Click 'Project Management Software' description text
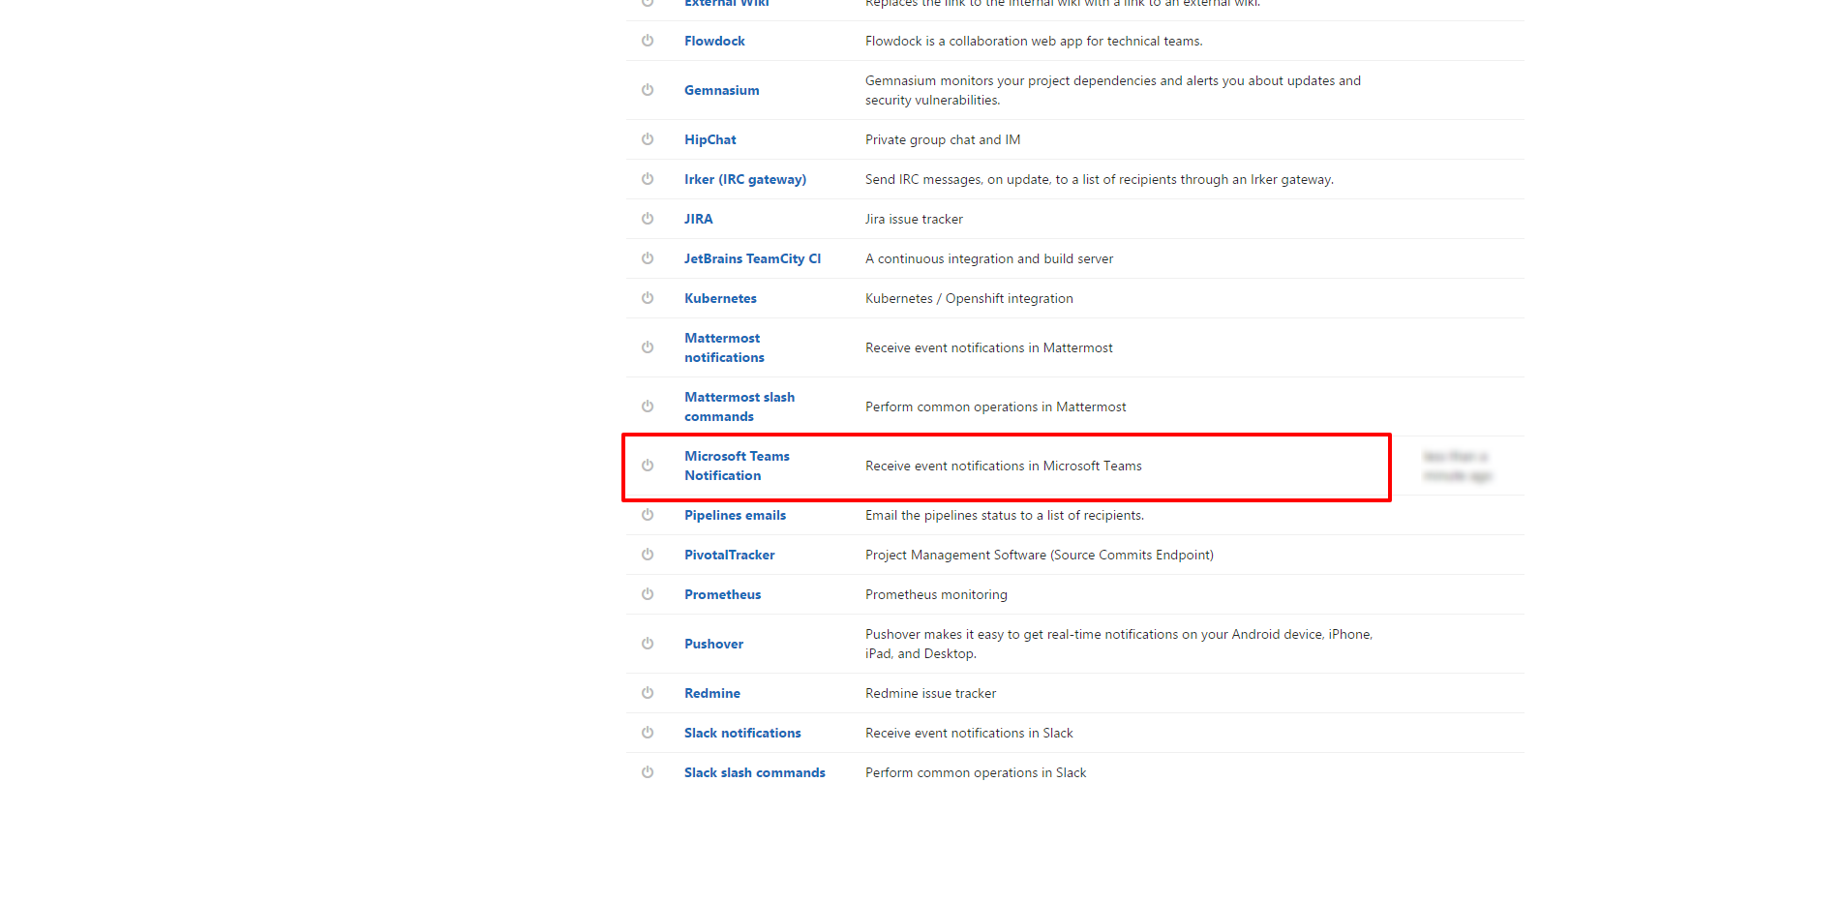Image resolution: width=1842 pixels, height=903 pixels. click(1040, 555)
